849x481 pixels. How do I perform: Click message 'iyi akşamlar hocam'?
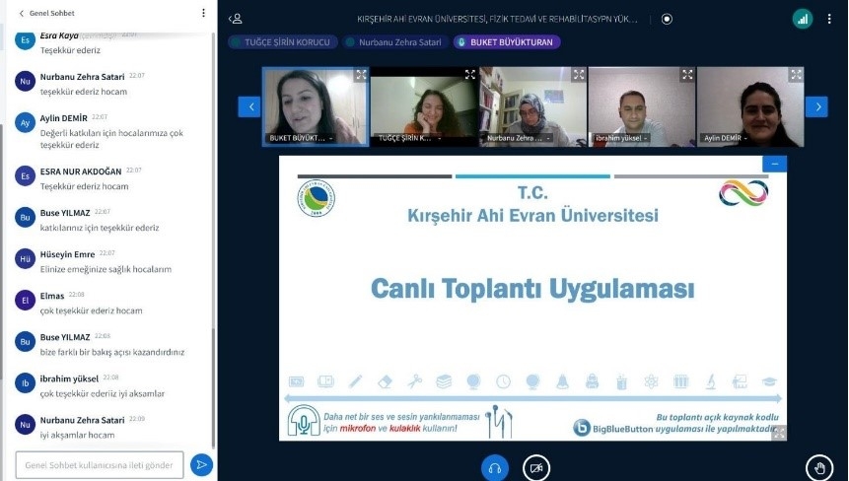coord(78,435)
